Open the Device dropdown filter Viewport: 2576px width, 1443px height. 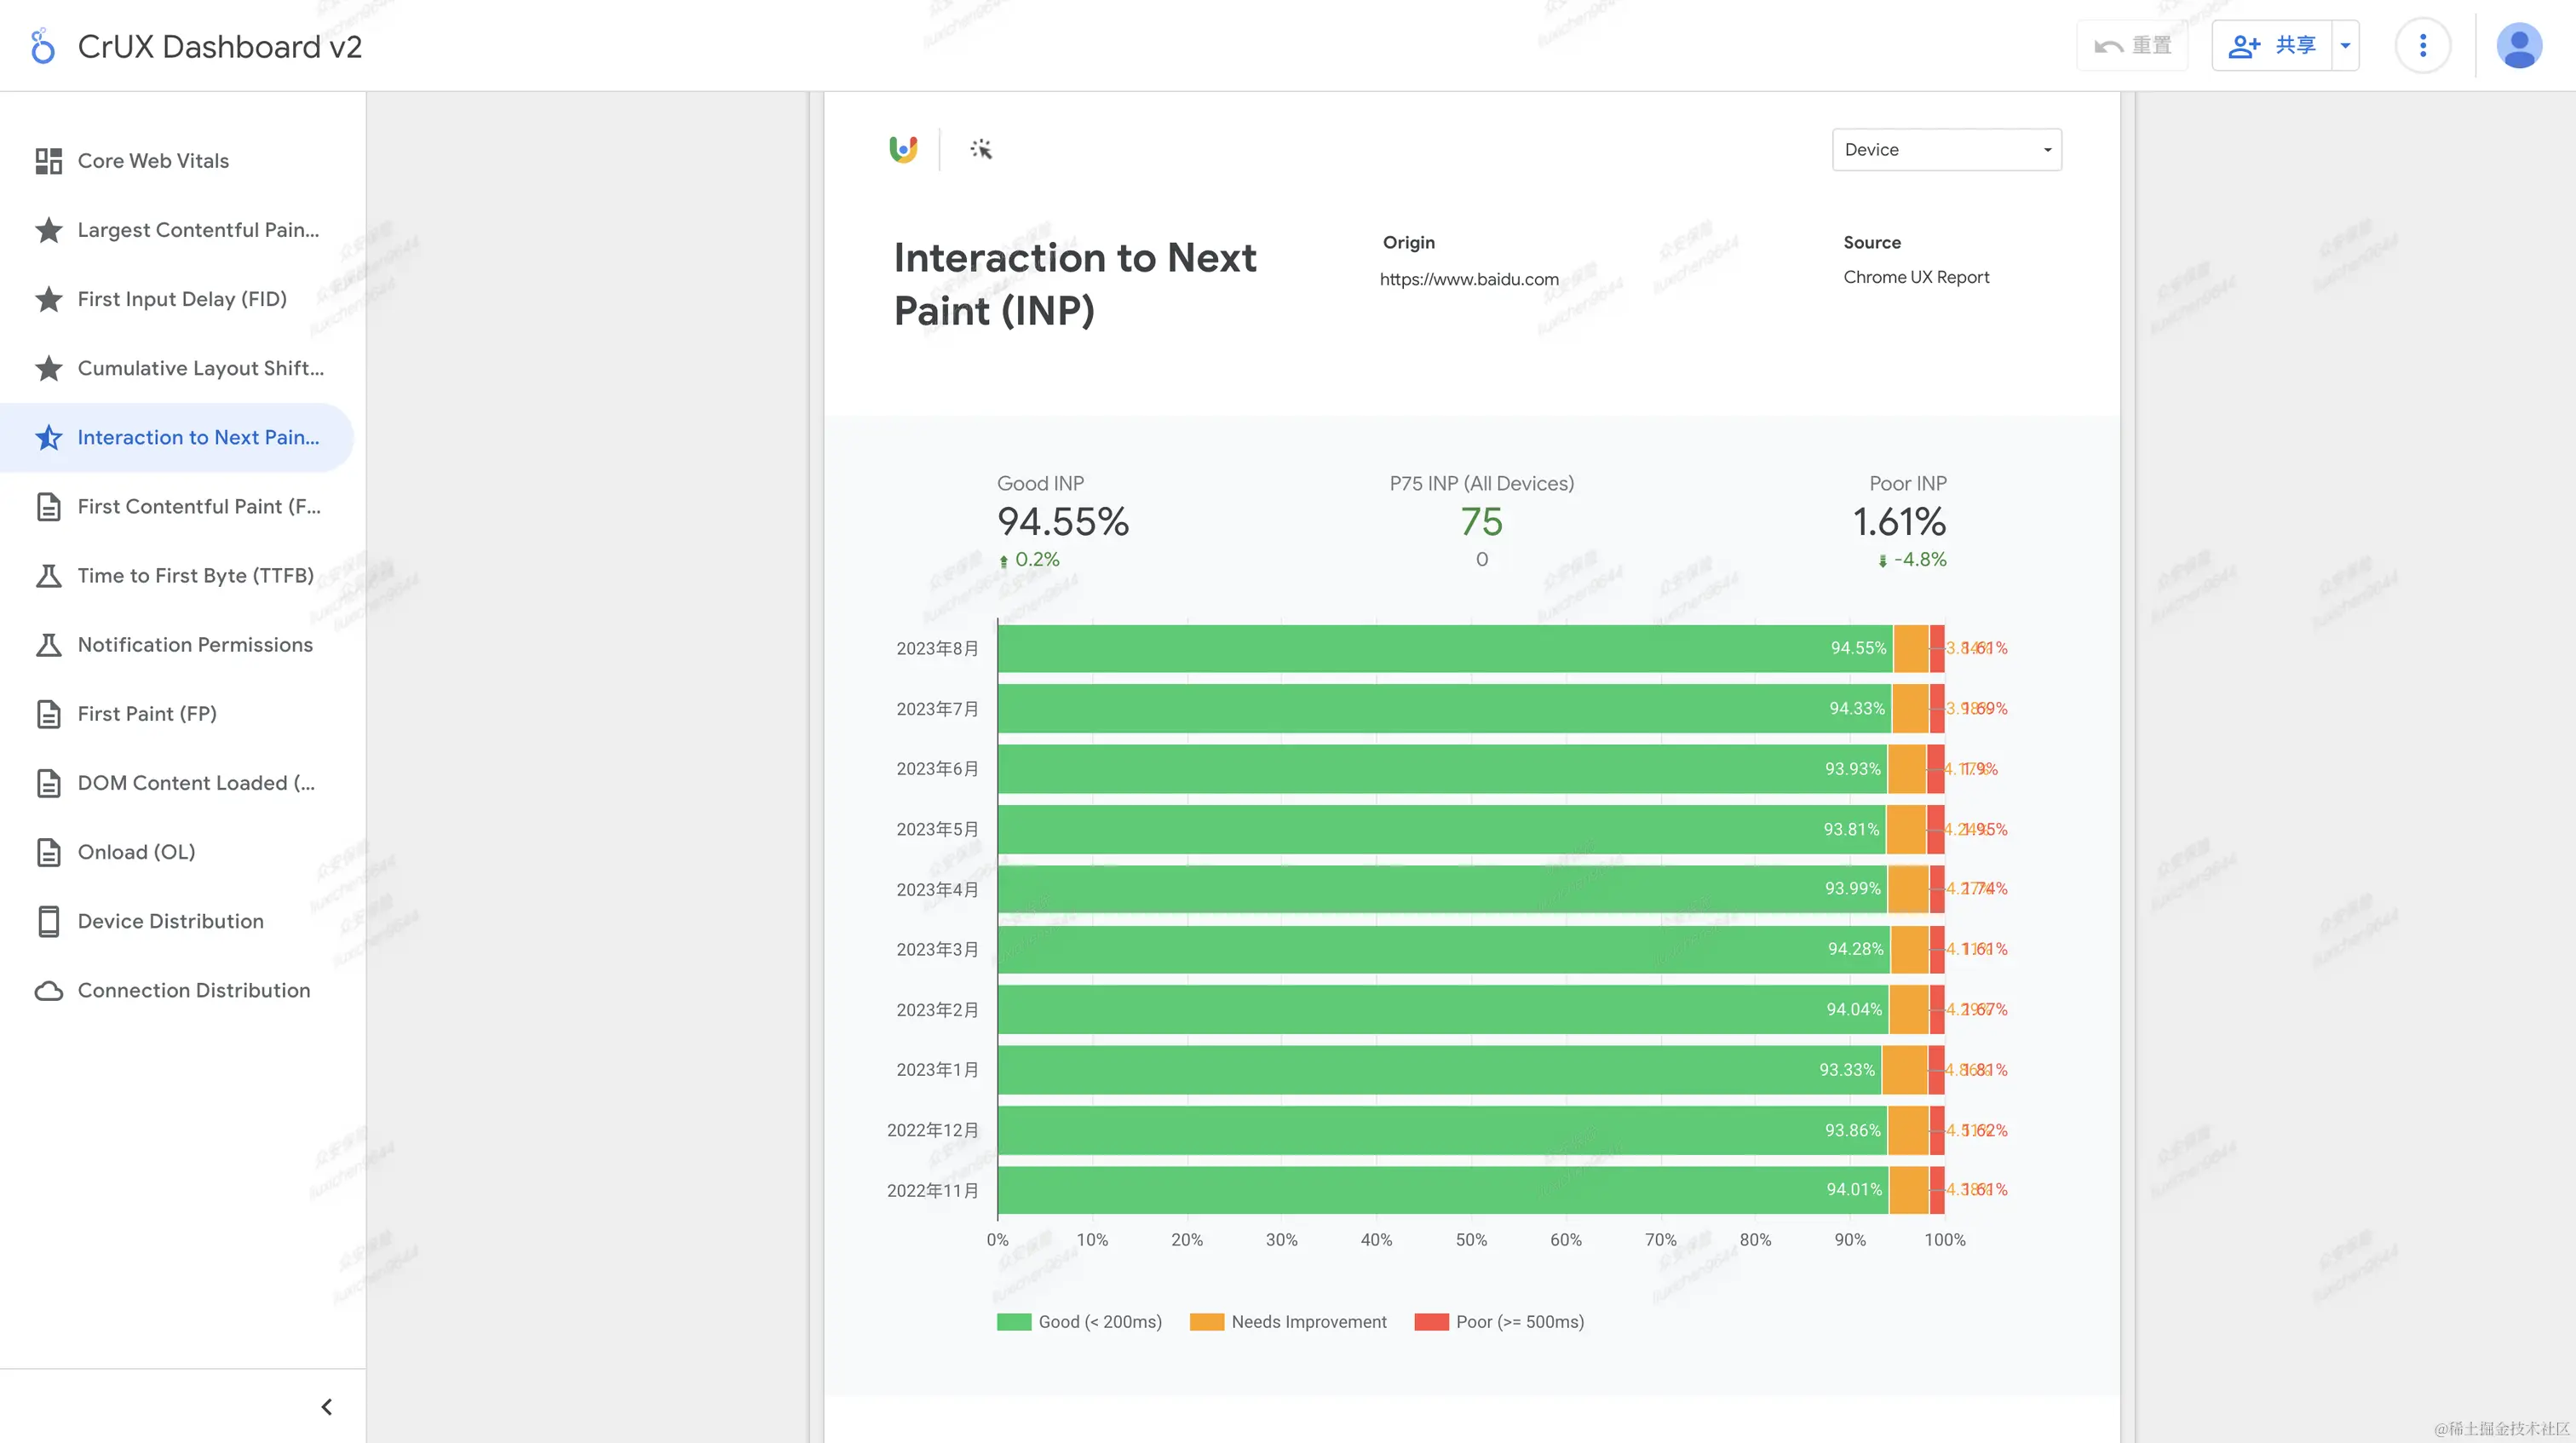pyautogui.click(x=1946, y=150)
